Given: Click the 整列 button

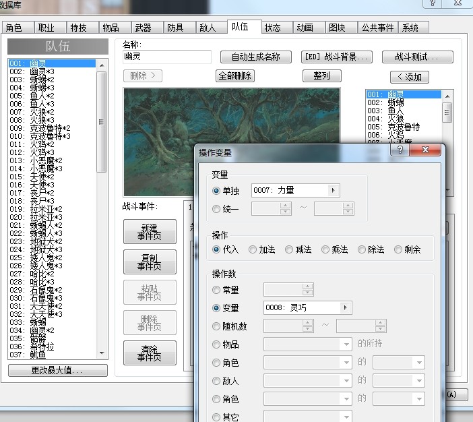Looking at the screenshot, I should pos(322,76).
